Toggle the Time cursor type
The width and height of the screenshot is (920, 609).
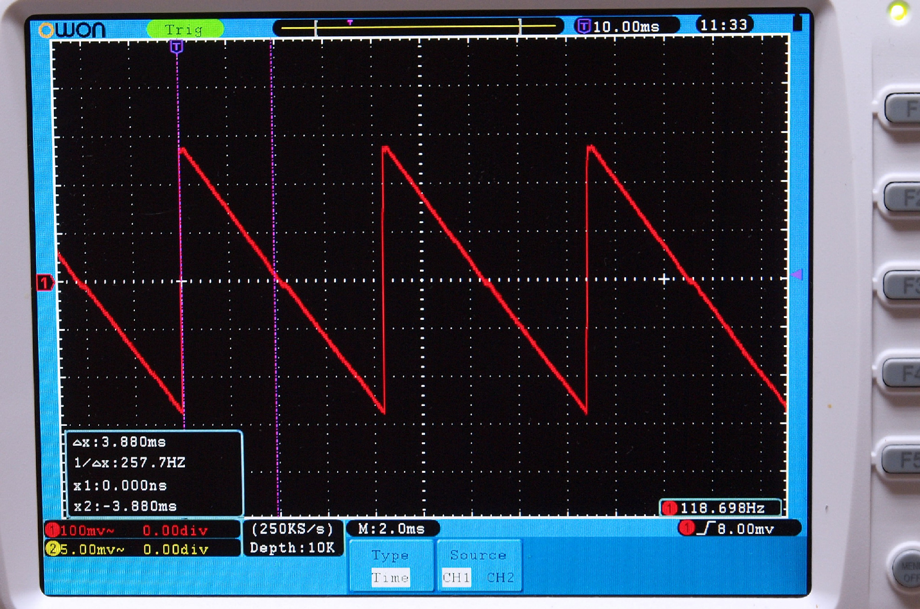(390, 578)
